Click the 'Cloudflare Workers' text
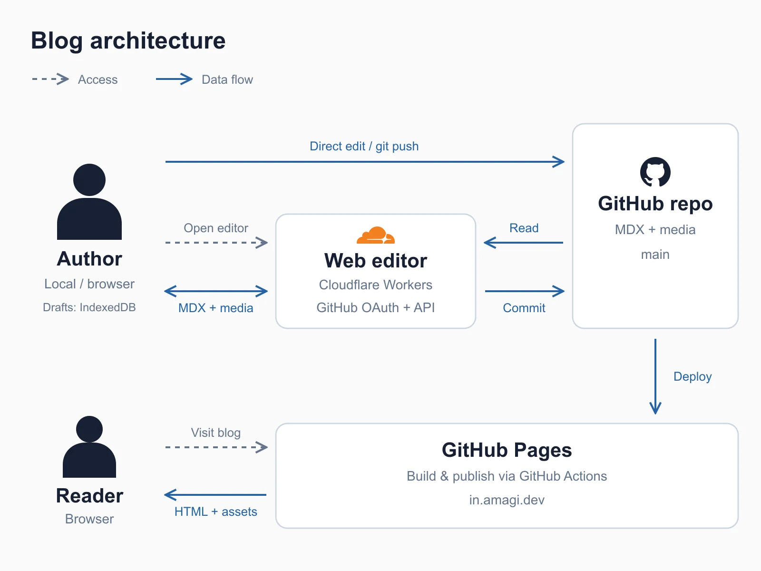The height and width of the screenshot is (571, 761). (376, 285)
